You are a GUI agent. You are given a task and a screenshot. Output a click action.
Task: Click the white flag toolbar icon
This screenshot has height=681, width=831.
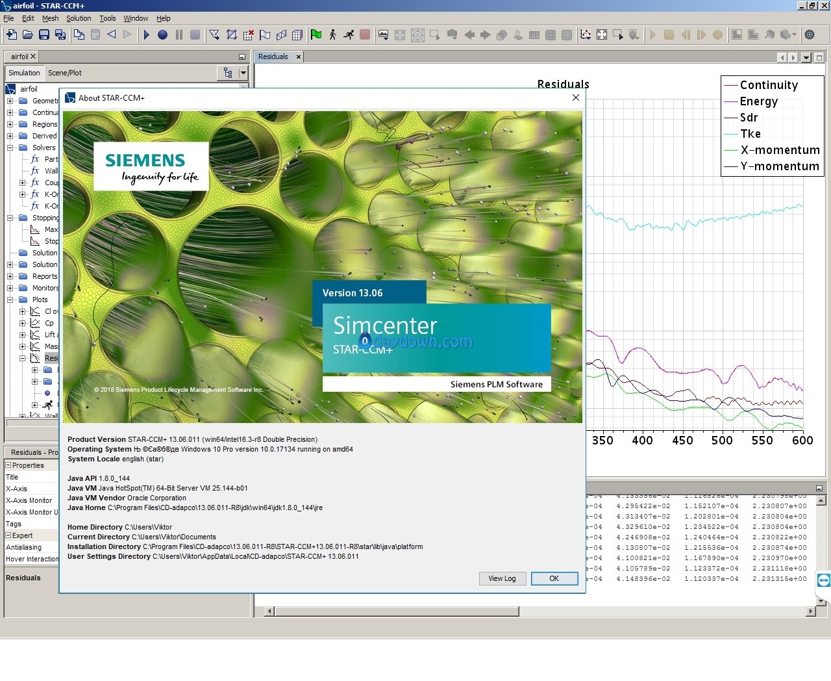click(265, 34)
